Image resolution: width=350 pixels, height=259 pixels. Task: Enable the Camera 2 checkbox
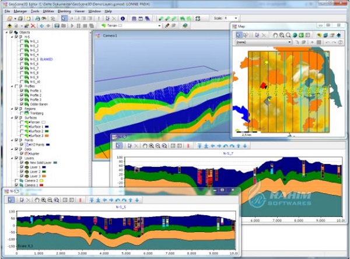(16, 181)
